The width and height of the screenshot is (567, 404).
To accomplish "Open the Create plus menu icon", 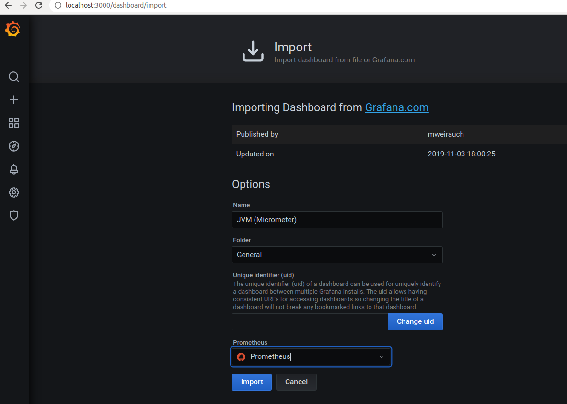I will click(x=14, y=100).
